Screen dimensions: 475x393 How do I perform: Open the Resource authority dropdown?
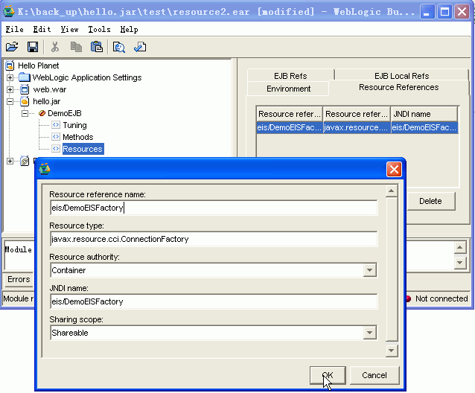(369, 270)
